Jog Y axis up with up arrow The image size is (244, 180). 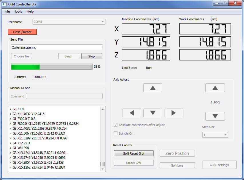pyautogui.click(x=153, y=88)
